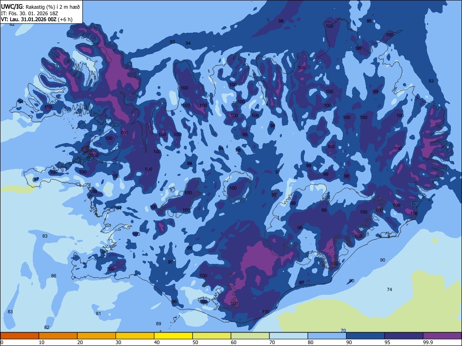Viewport: 462px width, 346px height.
Task: Choose the 30–40 amber legend swatch
Action: coord(135,336)
